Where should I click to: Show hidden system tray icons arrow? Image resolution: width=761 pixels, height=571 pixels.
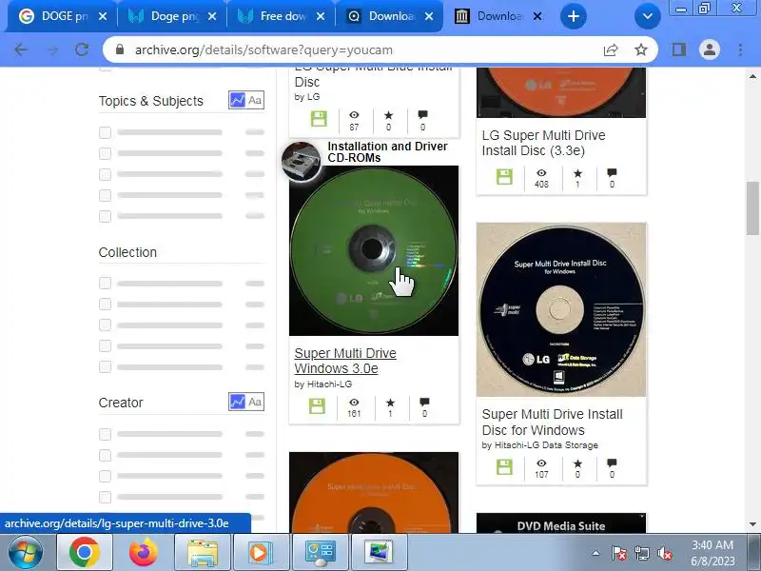(596, 553)
